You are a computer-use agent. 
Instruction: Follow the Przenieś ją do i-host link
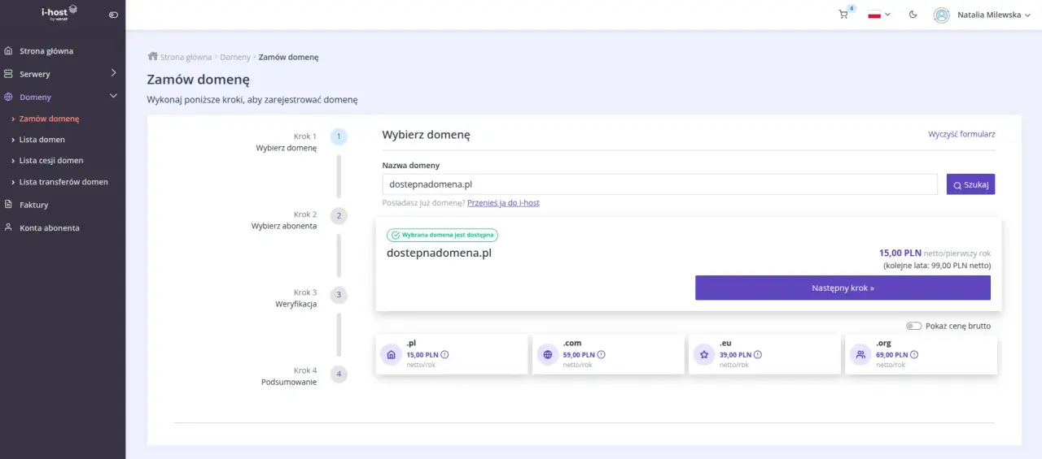(503, 203)
